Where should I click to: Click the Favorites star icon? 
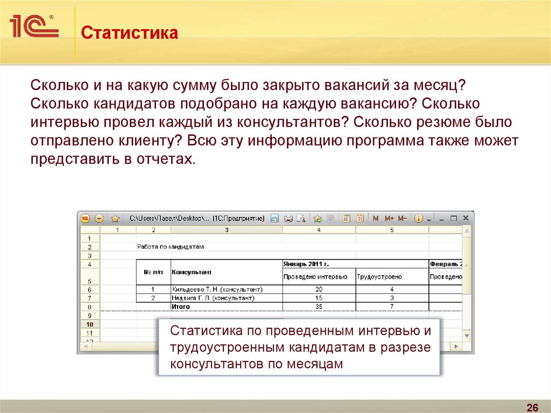(x=115, y=219)
